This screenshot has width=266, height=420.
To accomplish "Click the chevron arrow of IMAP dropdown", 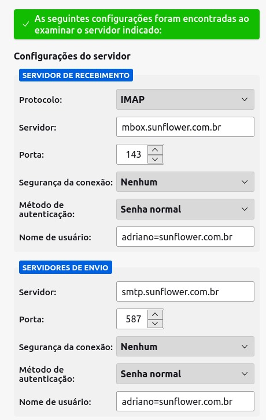I will [x=245, y=99].
